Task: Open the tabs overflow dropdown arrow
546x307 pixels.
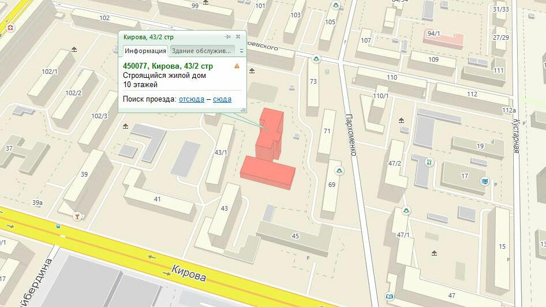Action: (241, 51)
